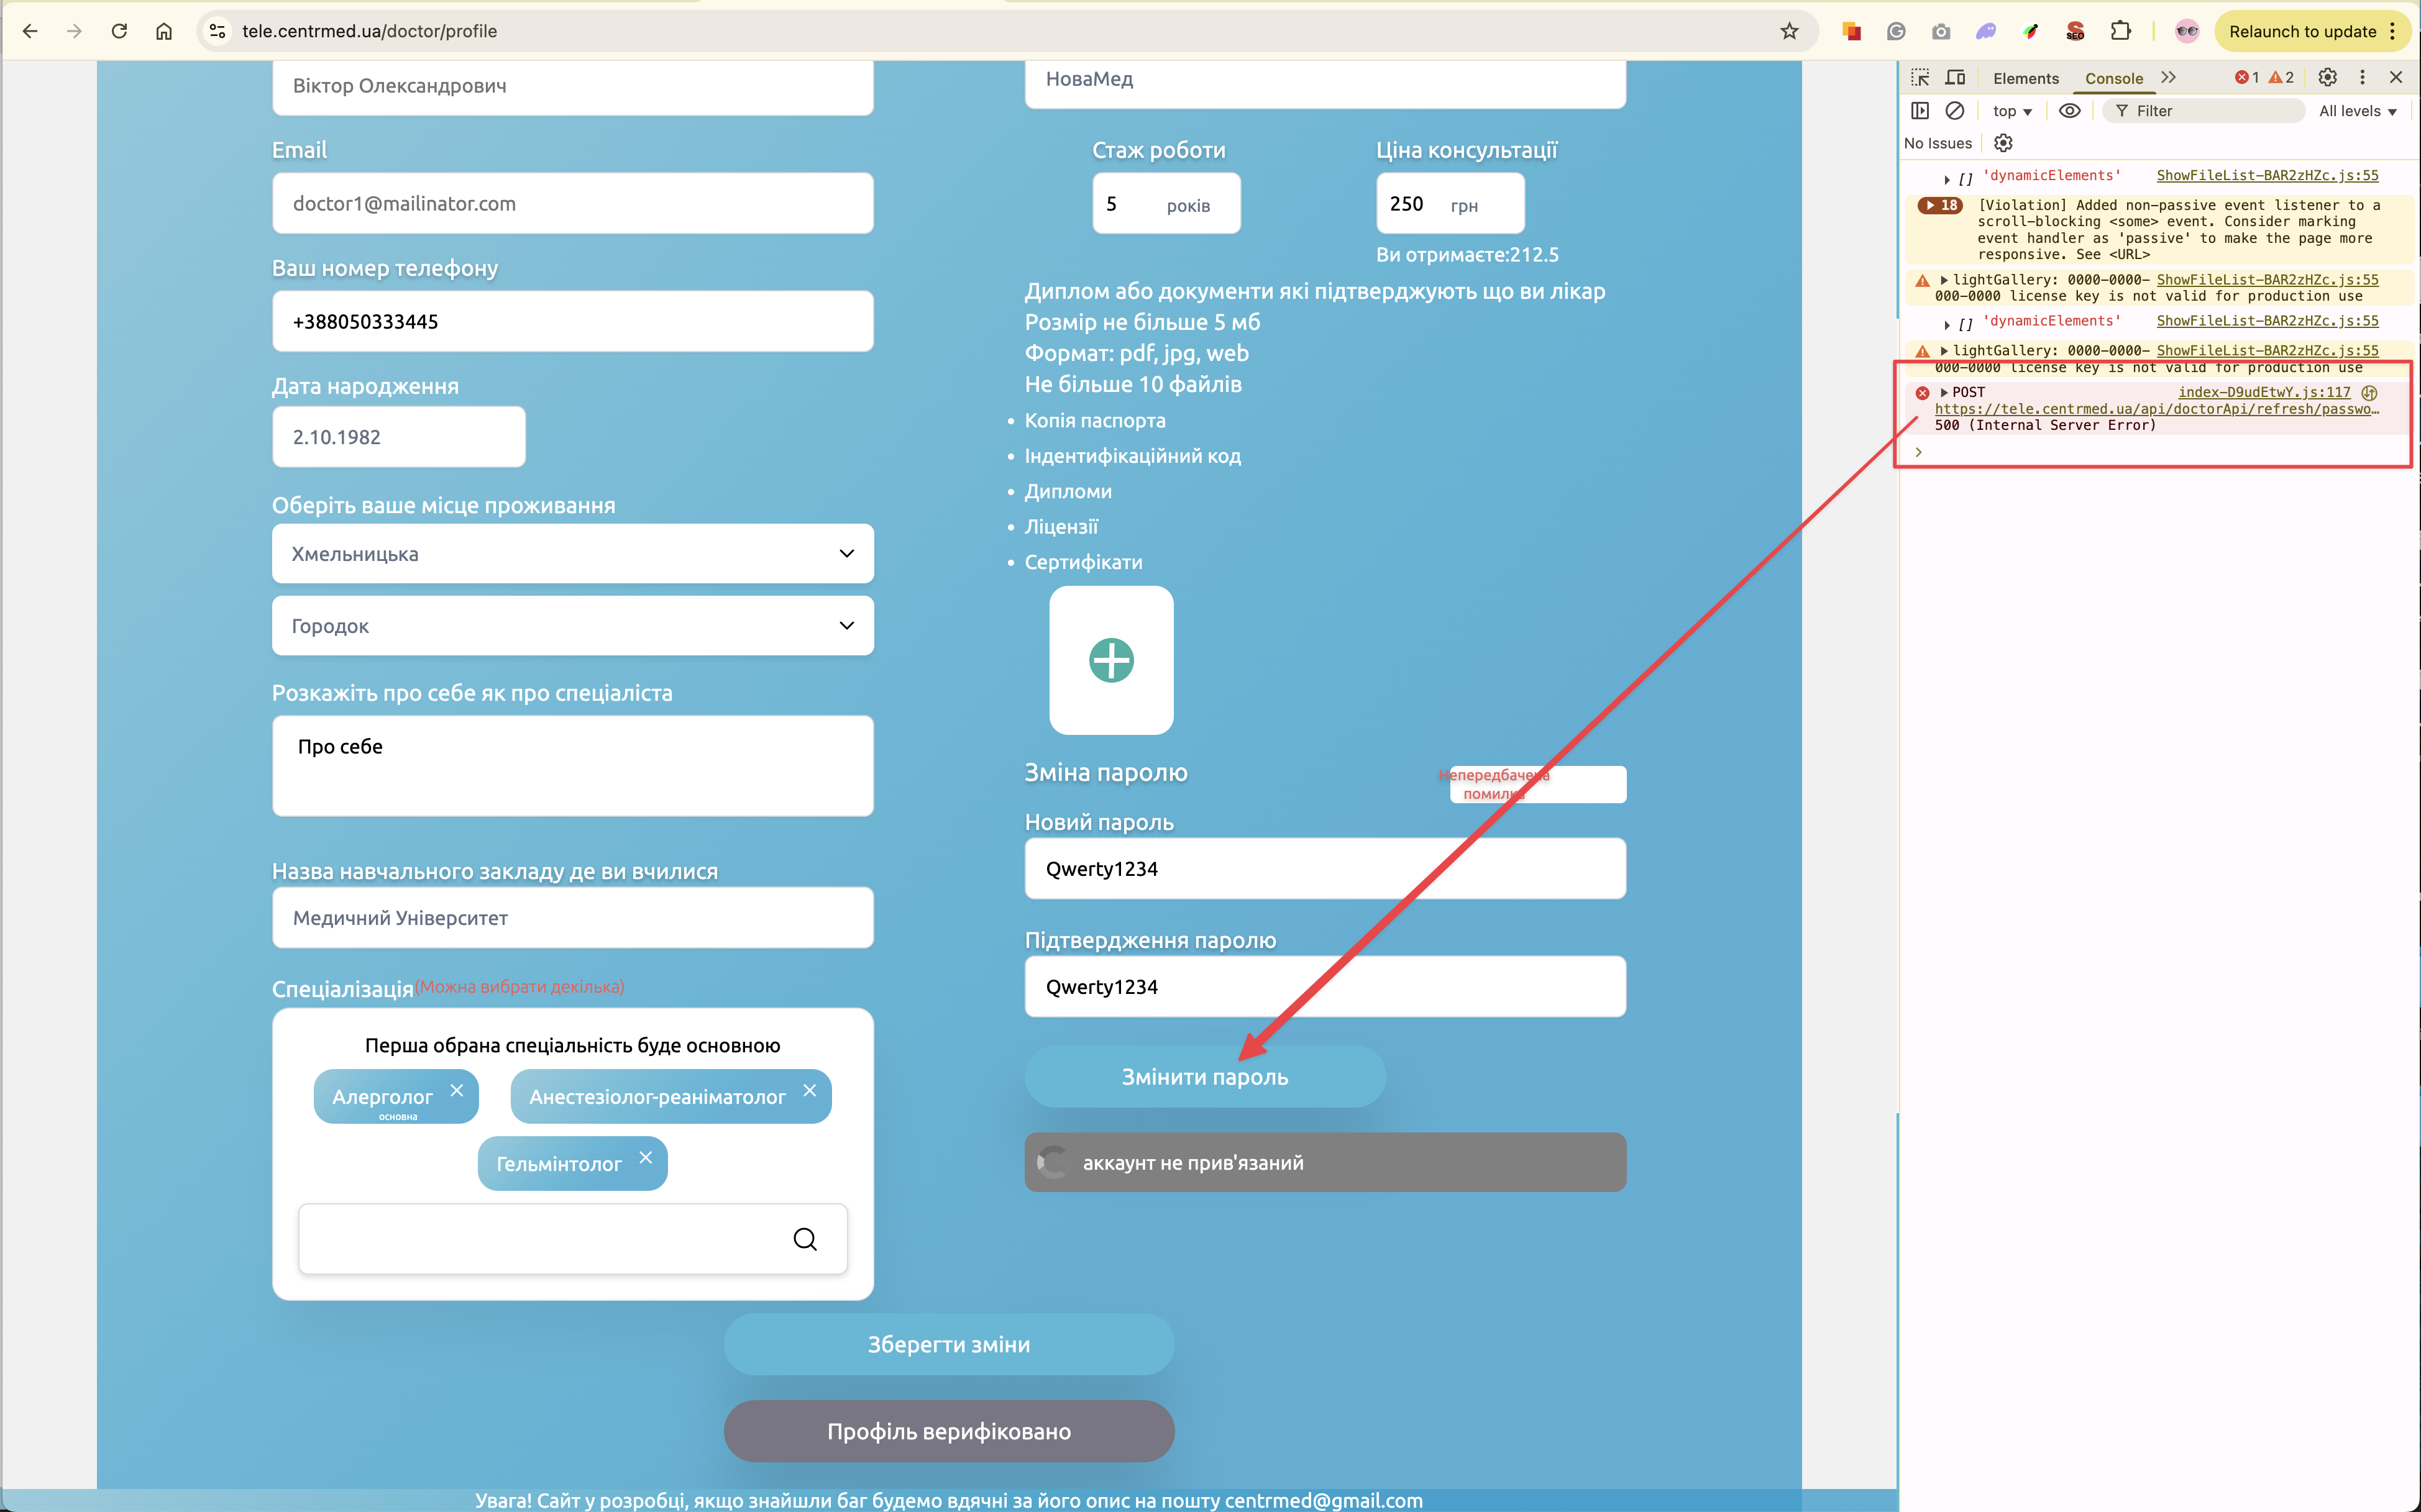Open DevTools settings gear
This screenshot has width=2421, height=1512.
[2327, 78]
